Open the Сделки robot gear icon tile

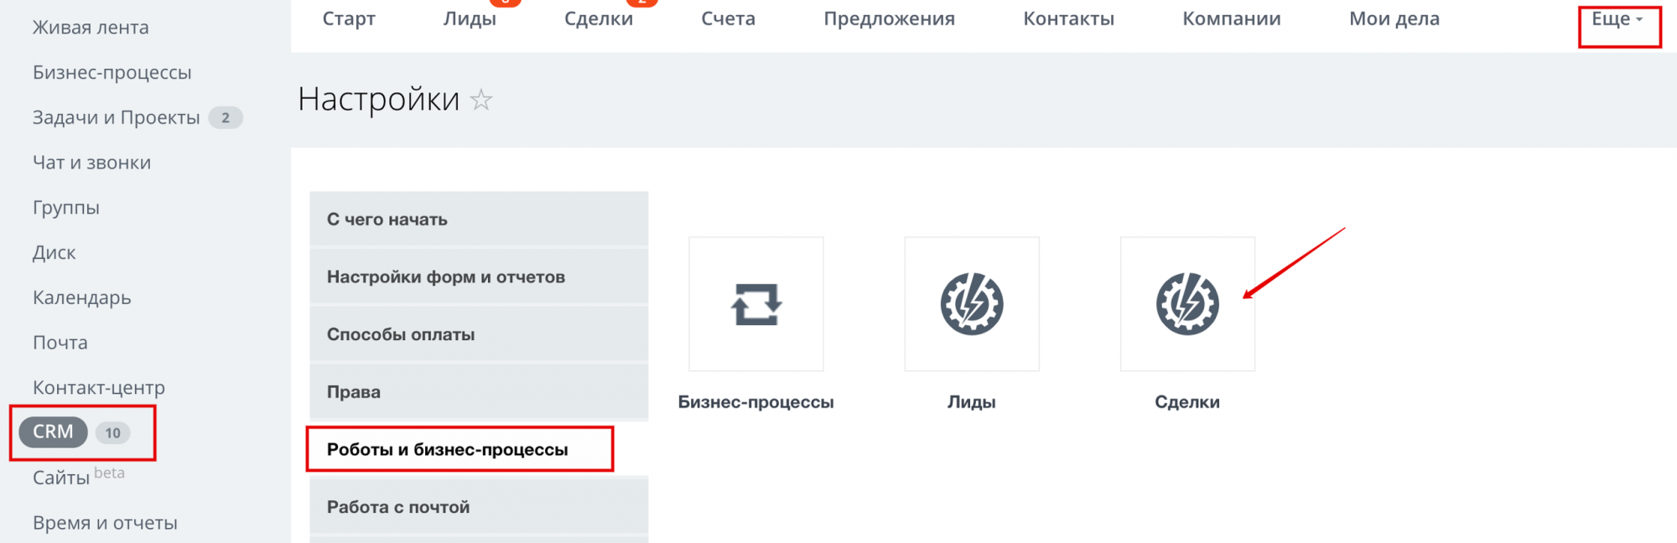pyautogui.click(x=1187, y=304)
